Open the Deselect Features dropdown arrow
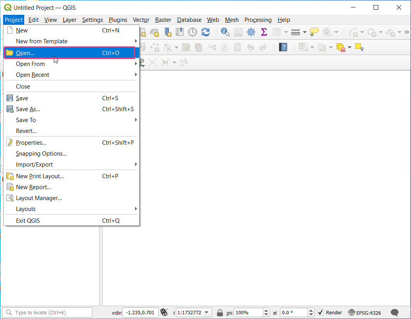 [x=350, y=48]
